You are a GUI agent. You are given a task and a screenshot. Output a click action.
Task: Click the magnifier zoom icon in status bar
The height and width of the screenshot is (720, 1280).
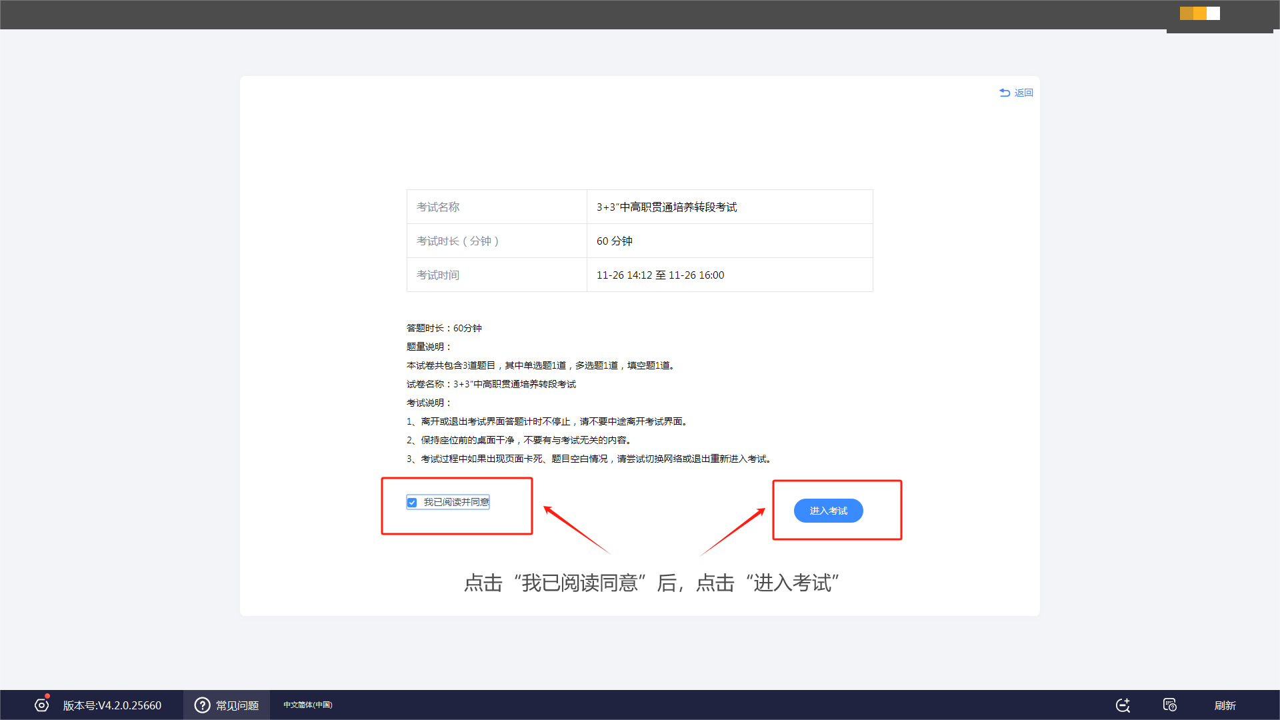pyautogui.click(x=1123, y=705)
